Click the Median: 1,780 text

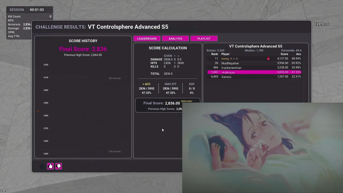(x=254, y=50)
